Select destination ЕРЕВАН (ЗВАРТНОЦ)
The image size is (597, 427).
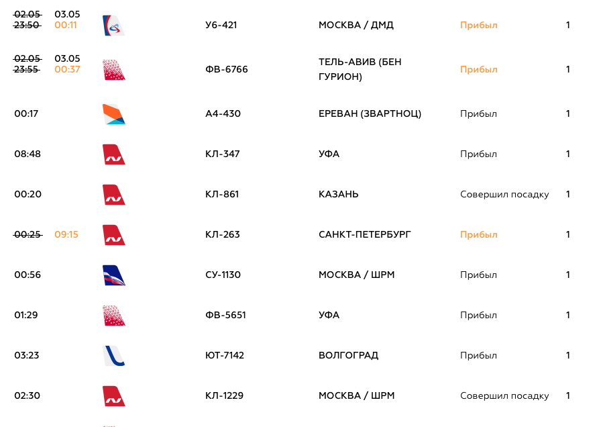(370, 113)
